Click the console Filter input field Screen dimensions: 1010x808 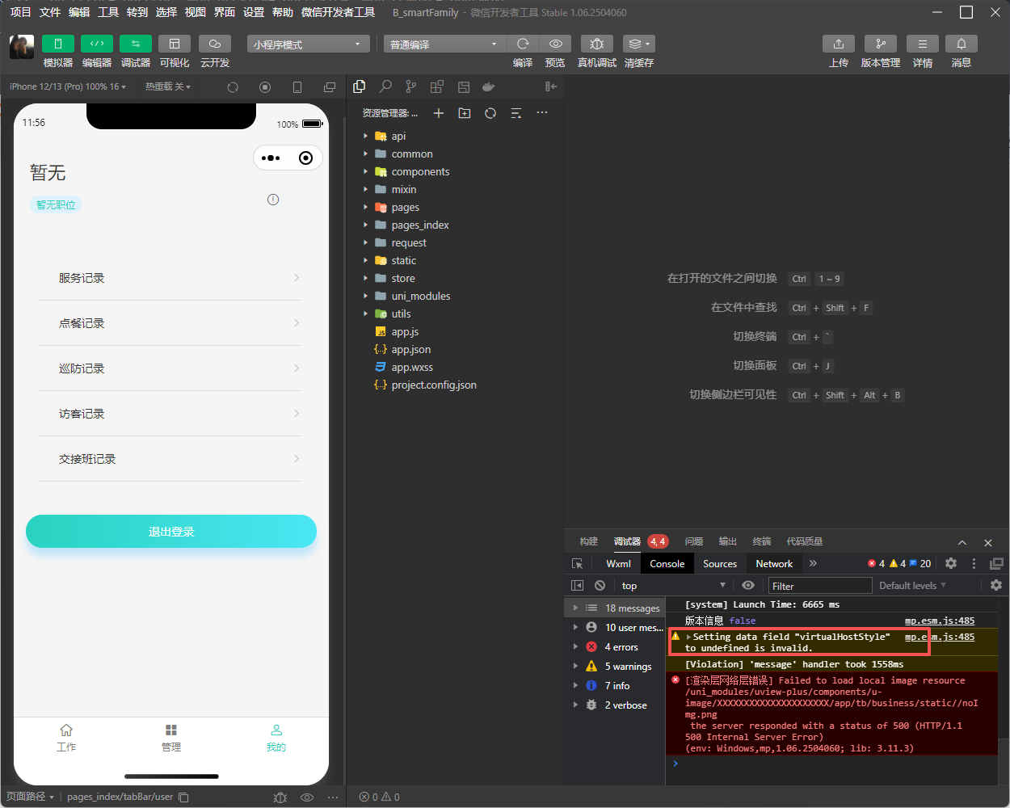[x=819, y=586]
